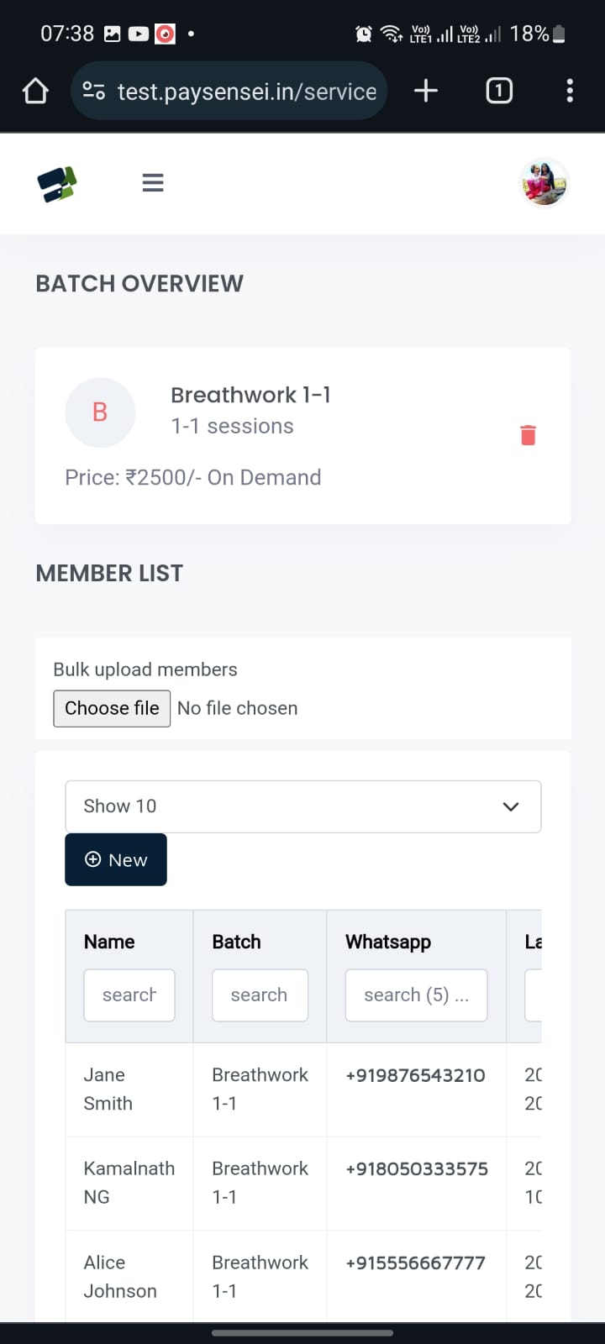The height and width of the screenshot is (1344, 605).
Task: Open the tab switcher showing 1 tab
Action: pyautogui.click(x=499, y=91)
